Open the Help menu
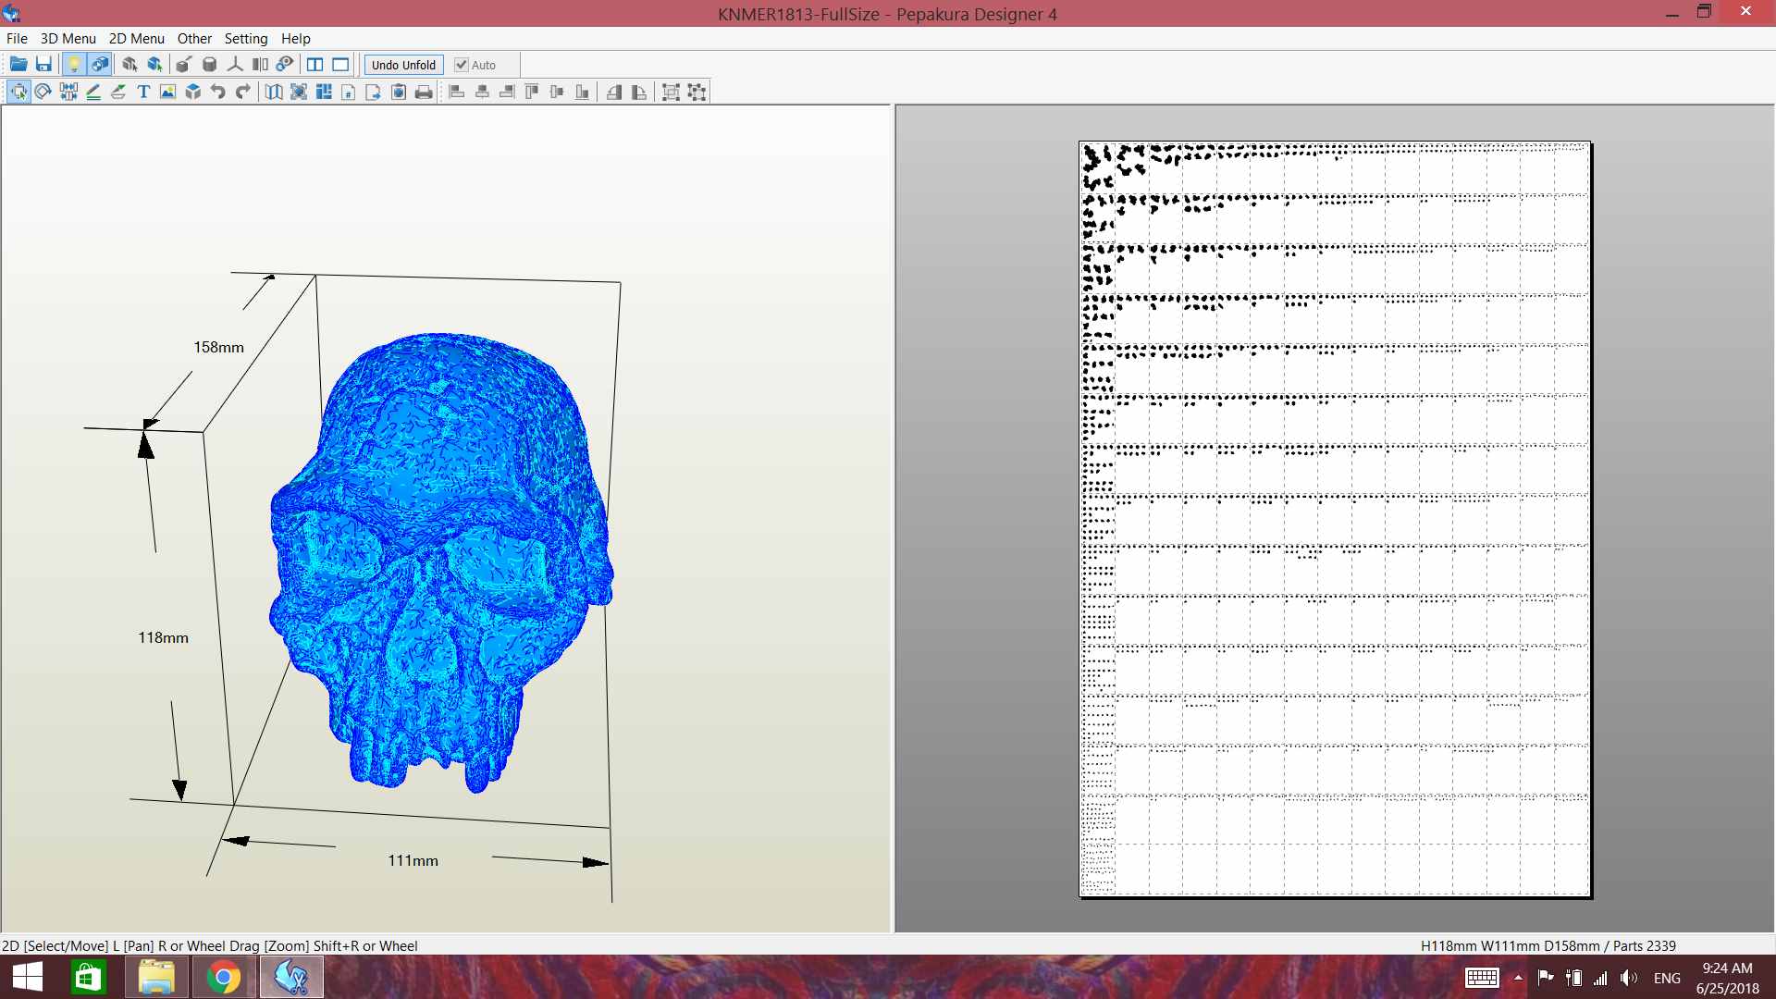 [x=296, y=39]
